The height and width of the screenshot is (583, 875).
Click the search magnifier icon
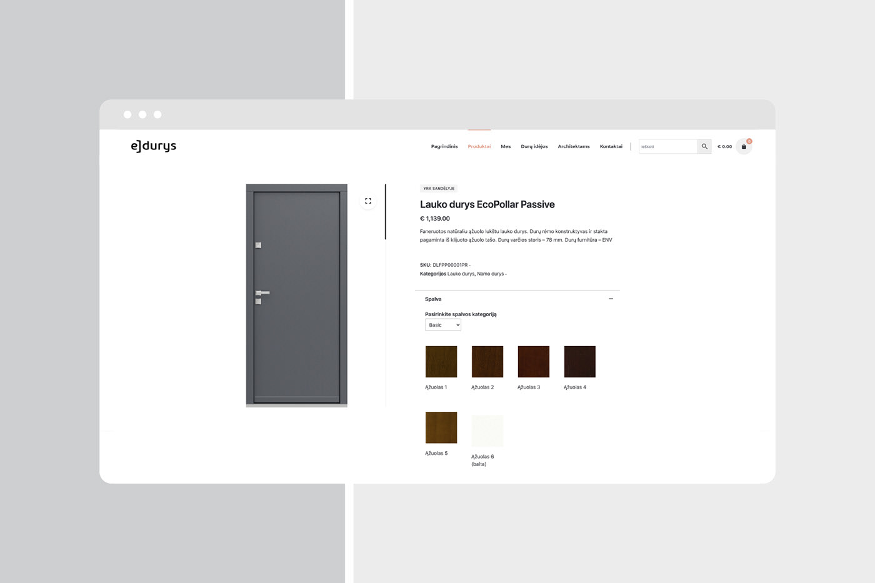coord(704,146)
